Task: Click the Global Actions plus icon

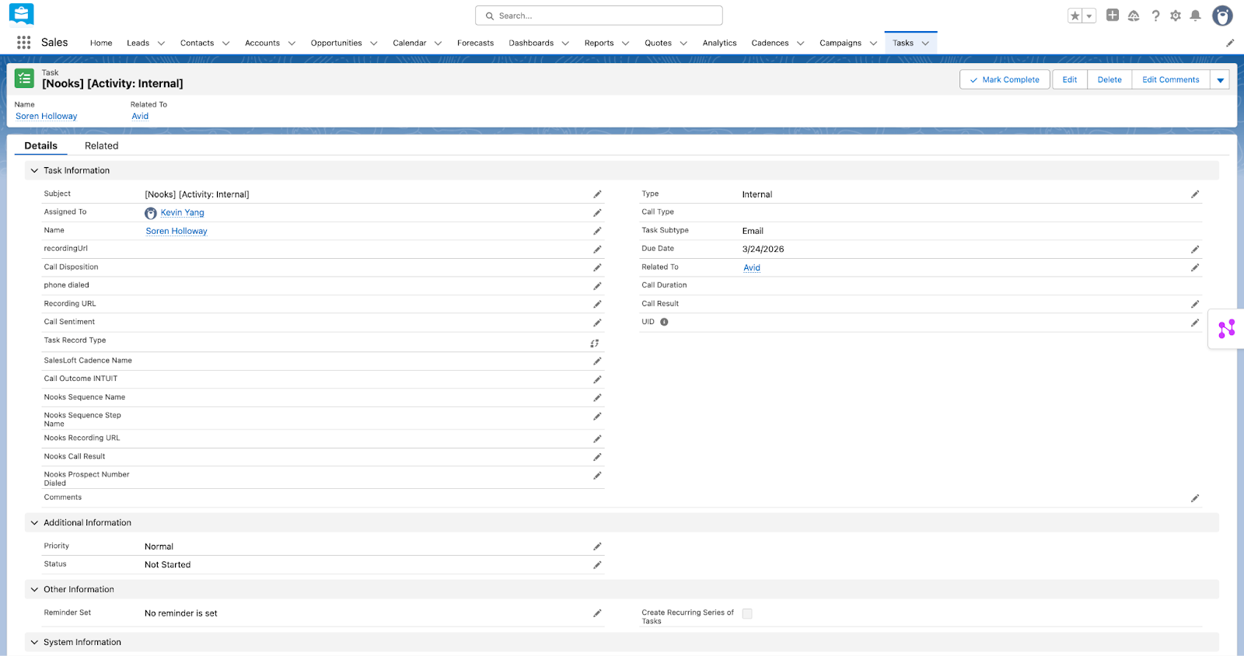Action: point(1113,15)
